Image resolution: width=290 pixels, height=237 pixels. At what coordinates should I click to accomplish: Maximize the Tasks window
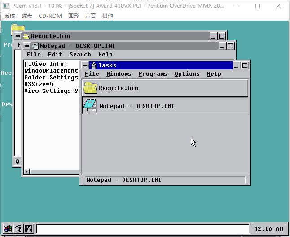(x=245, y=65)
